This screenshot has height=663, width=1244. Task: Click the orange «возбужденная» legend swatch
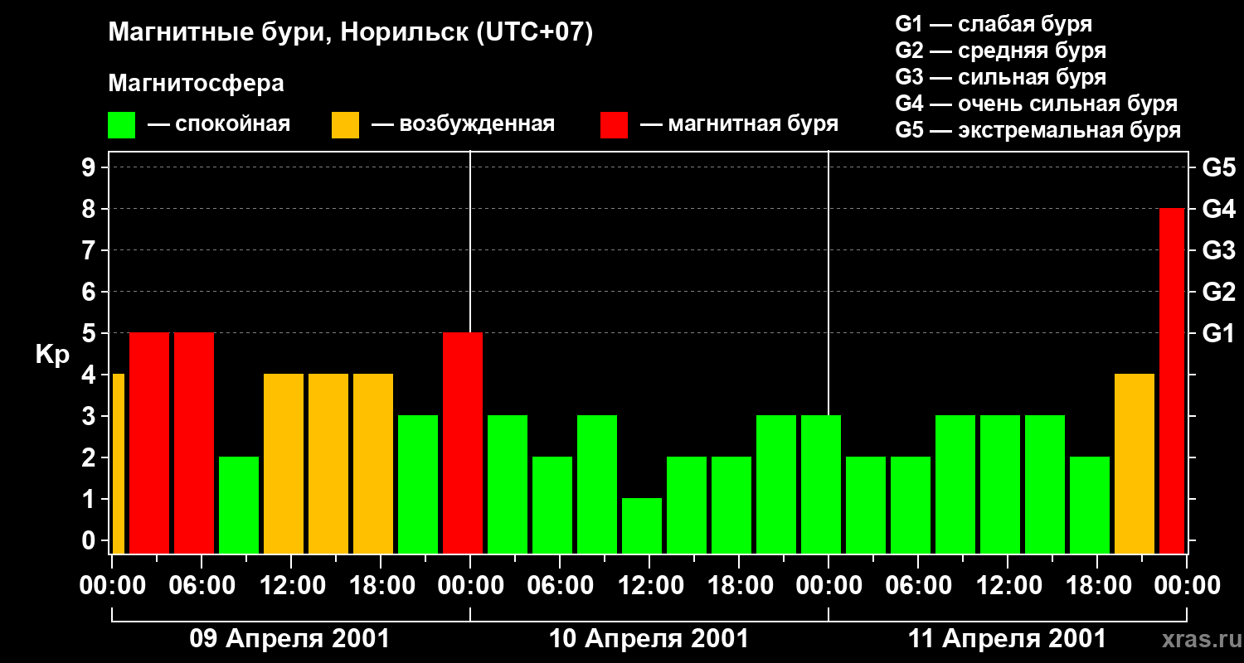click(345, 125)
